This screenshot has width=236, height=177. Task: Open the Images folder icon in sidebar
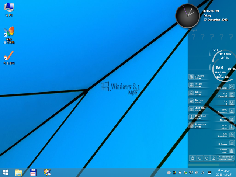click(x=191, y=85)
